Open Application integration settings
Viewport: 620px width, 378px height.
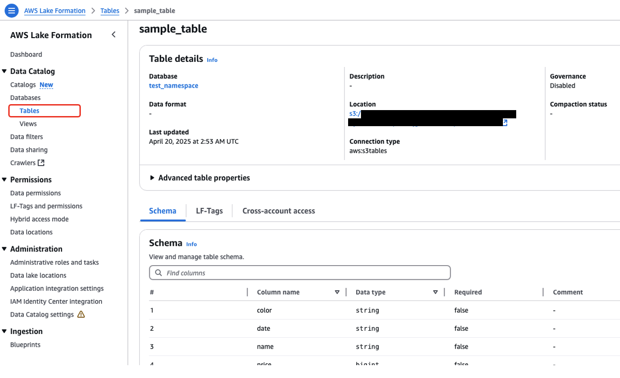[57, 289]
